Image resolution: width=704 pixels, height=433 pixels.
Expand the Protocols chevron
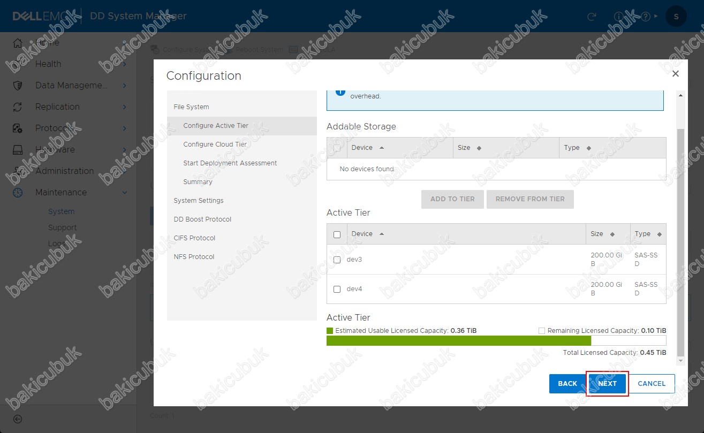[124, 128]
